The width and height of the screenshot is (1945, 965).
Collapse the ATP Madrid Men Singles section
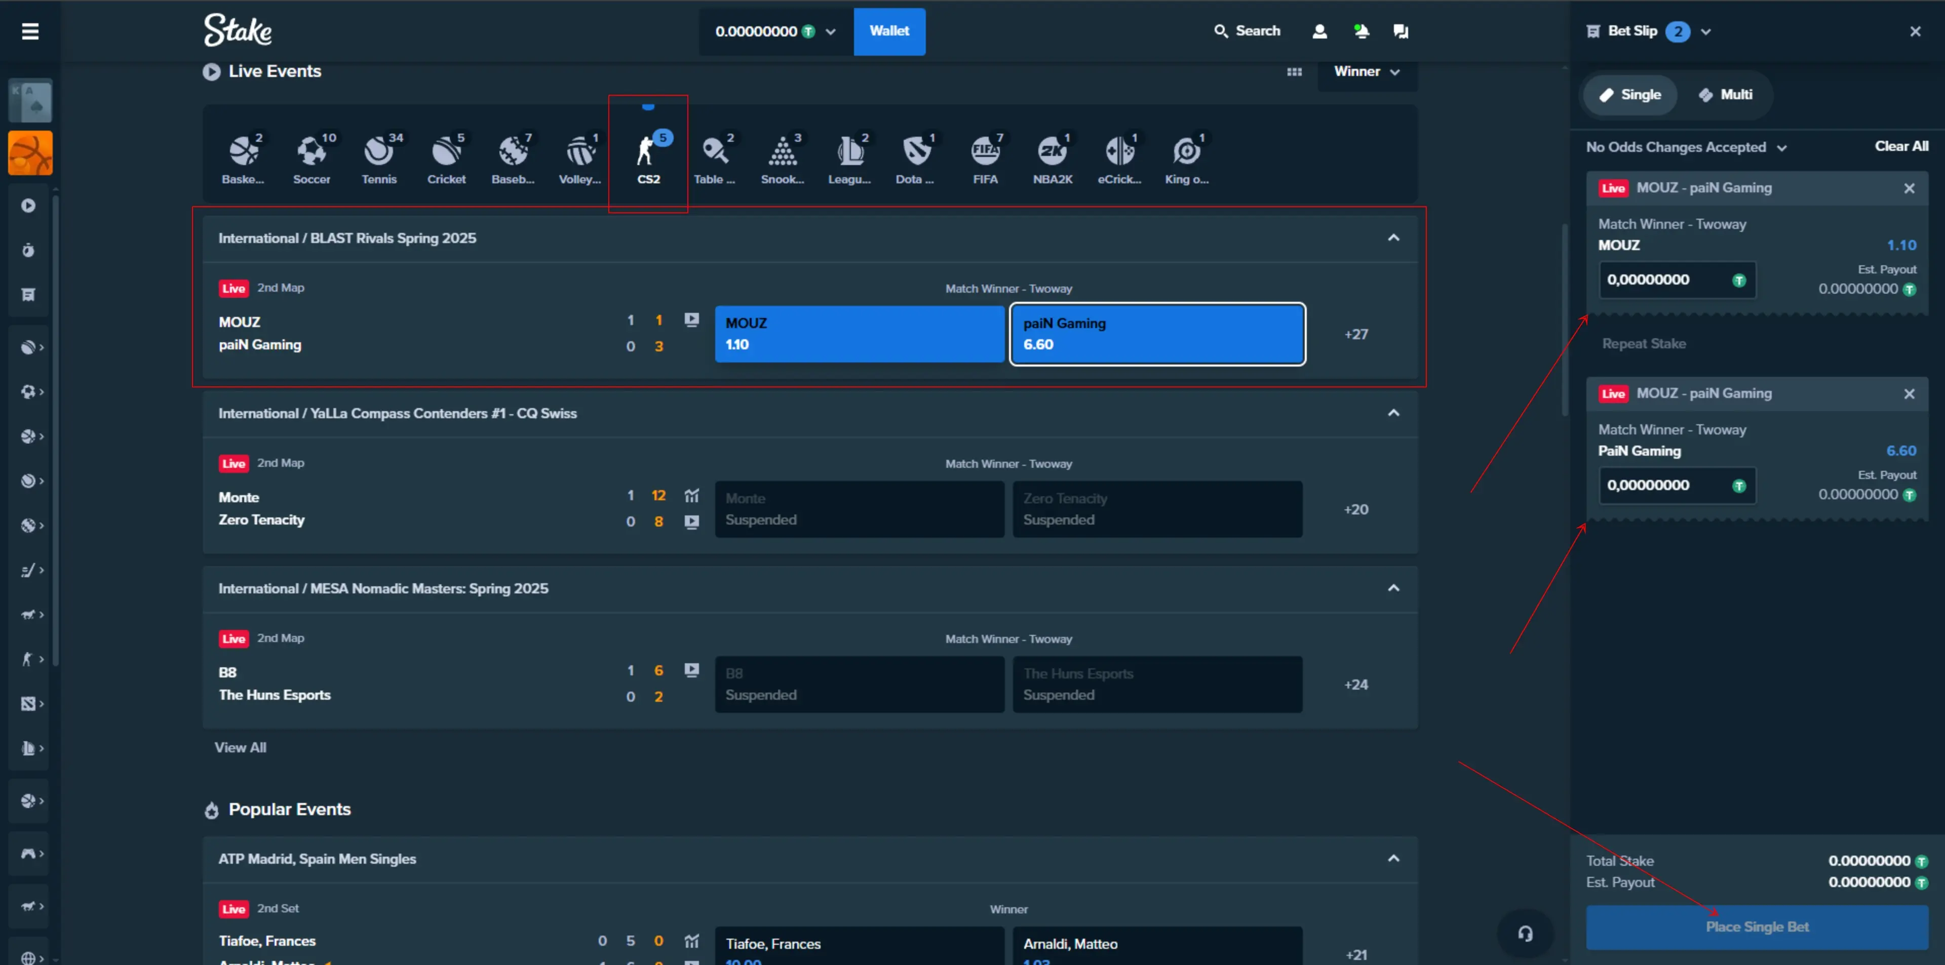1393,859
